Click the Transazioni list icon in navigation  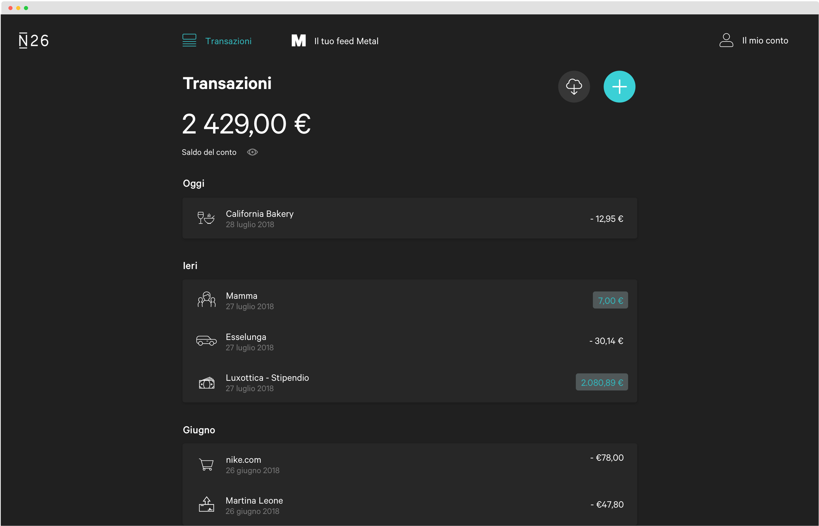[189, 40]
